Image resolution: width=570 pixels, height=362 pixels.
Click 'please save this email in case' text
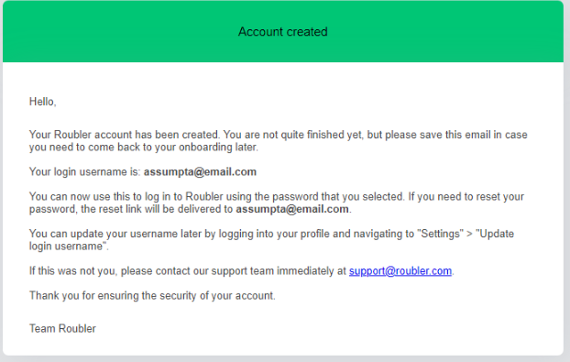click(456, 135)
